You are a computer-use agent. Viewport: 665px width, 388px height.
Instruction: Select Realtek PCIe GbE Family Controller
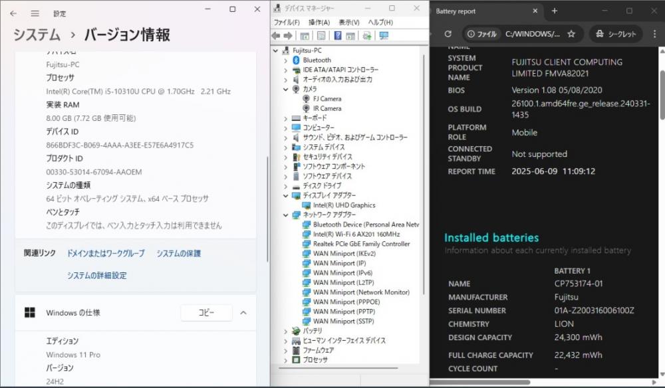(x=361, y=244)
